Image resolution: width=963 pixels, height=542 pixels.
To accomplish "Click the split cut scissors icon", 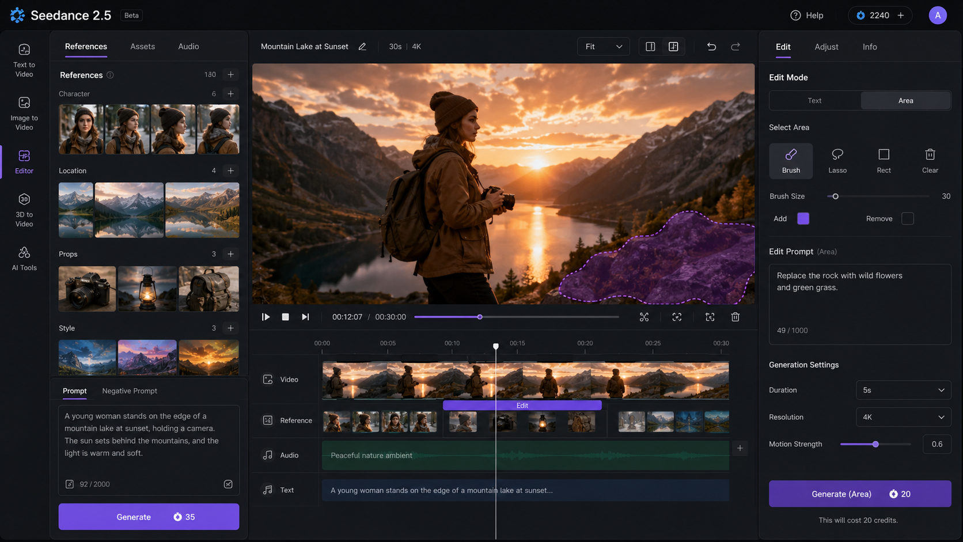I will click(644, 317).
